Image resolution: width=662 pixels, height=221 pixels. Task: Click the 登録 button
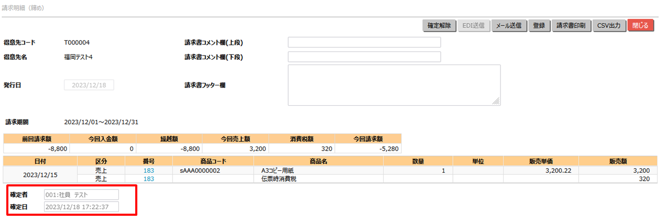[539, 25]
